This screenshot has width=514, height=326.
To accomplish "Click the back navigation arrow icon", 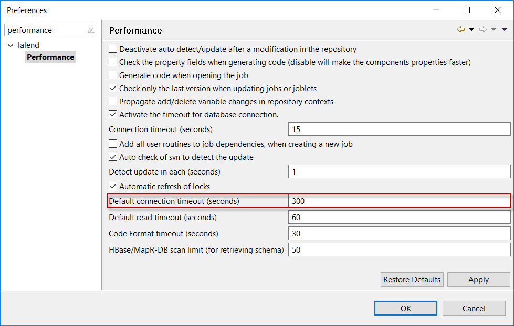I will tap(460, 29).
